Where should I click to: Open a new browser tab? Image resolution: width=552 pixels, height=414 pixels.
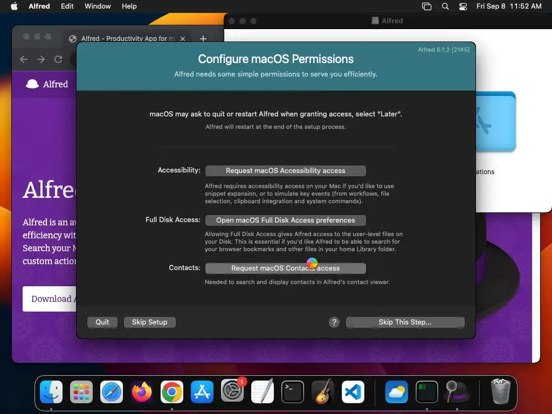(x=203, y=38)
